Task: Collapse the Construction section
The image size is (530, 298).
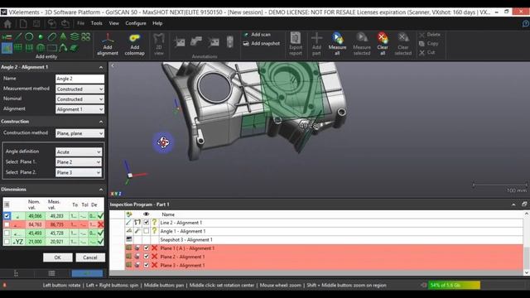Action: coord(101,122)
